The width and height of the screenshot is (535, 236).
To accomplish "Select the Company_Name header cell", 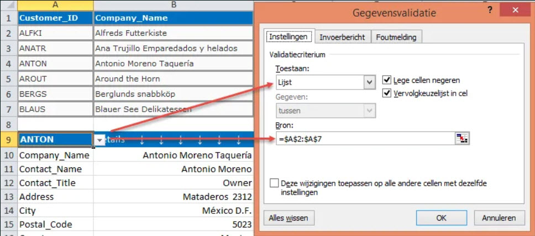I will coord(174,18).
